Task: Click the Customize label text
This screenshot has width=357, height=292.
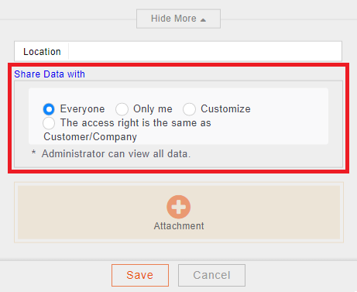Action: (x=225, y=109)
